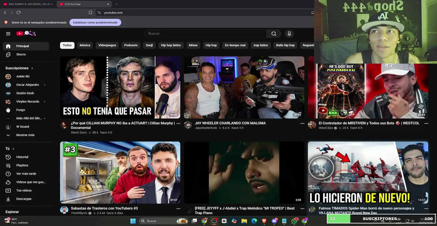The image size is (437, 226).
Task: Open Playlists in sidebar
Action: click(x=26, y=165)
